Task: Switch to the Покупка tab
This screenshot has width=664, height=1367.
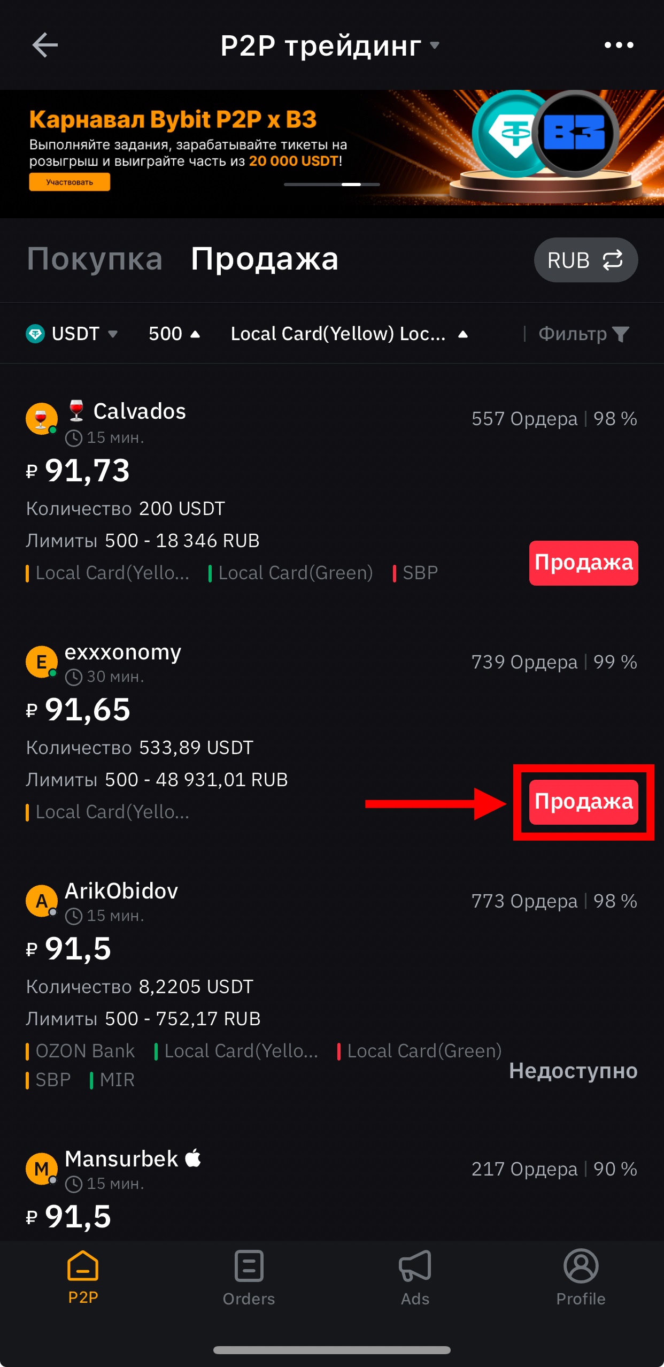Action: click(x=95, y=259)
